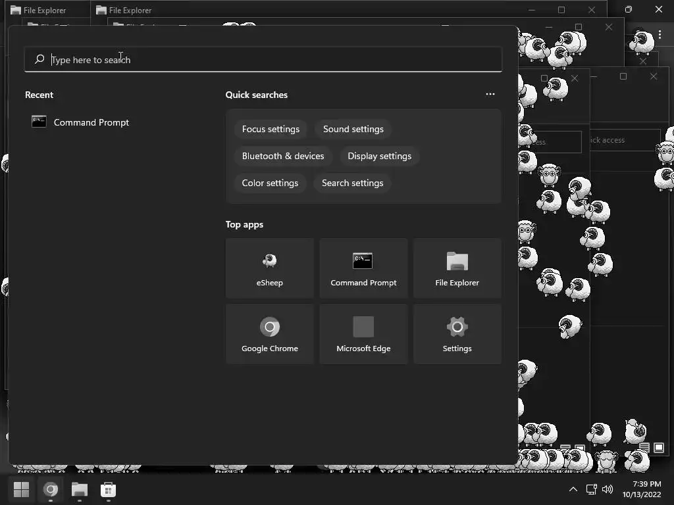The image size is (674, 505).
Task: Select Focus settings quick search
Action: 271,130
